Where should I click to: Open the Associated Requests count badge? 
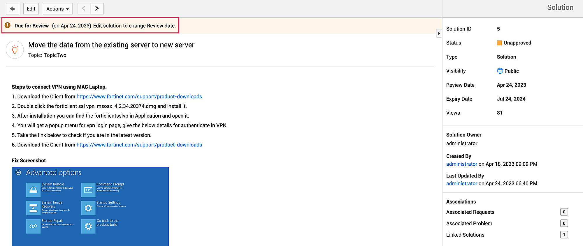(x=564, y=212)
